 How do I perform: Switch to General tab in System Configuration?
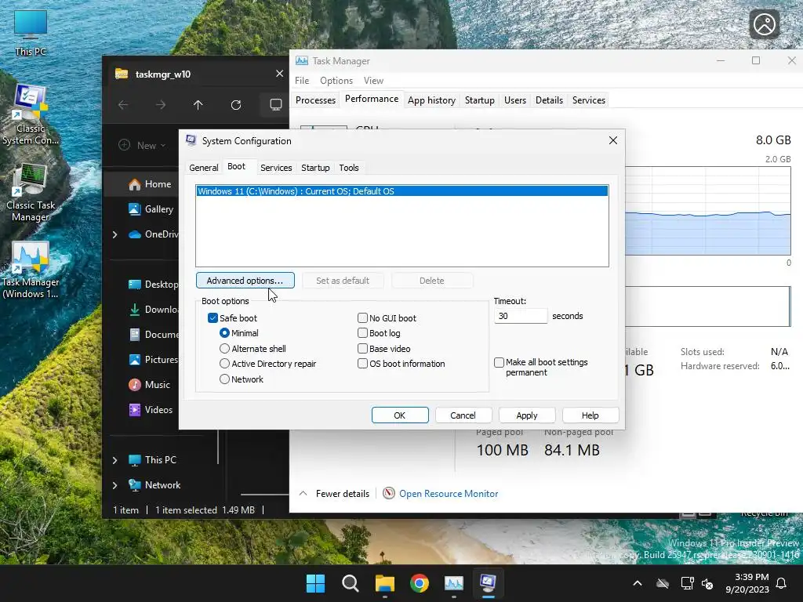(204, 168)
